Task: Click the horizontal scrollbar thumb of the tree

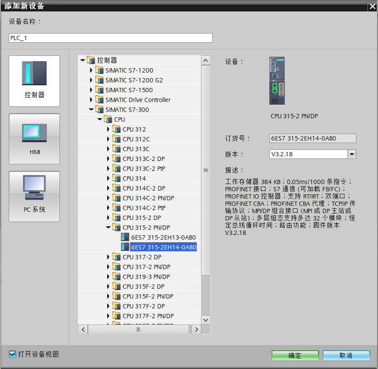Action: 138,330
